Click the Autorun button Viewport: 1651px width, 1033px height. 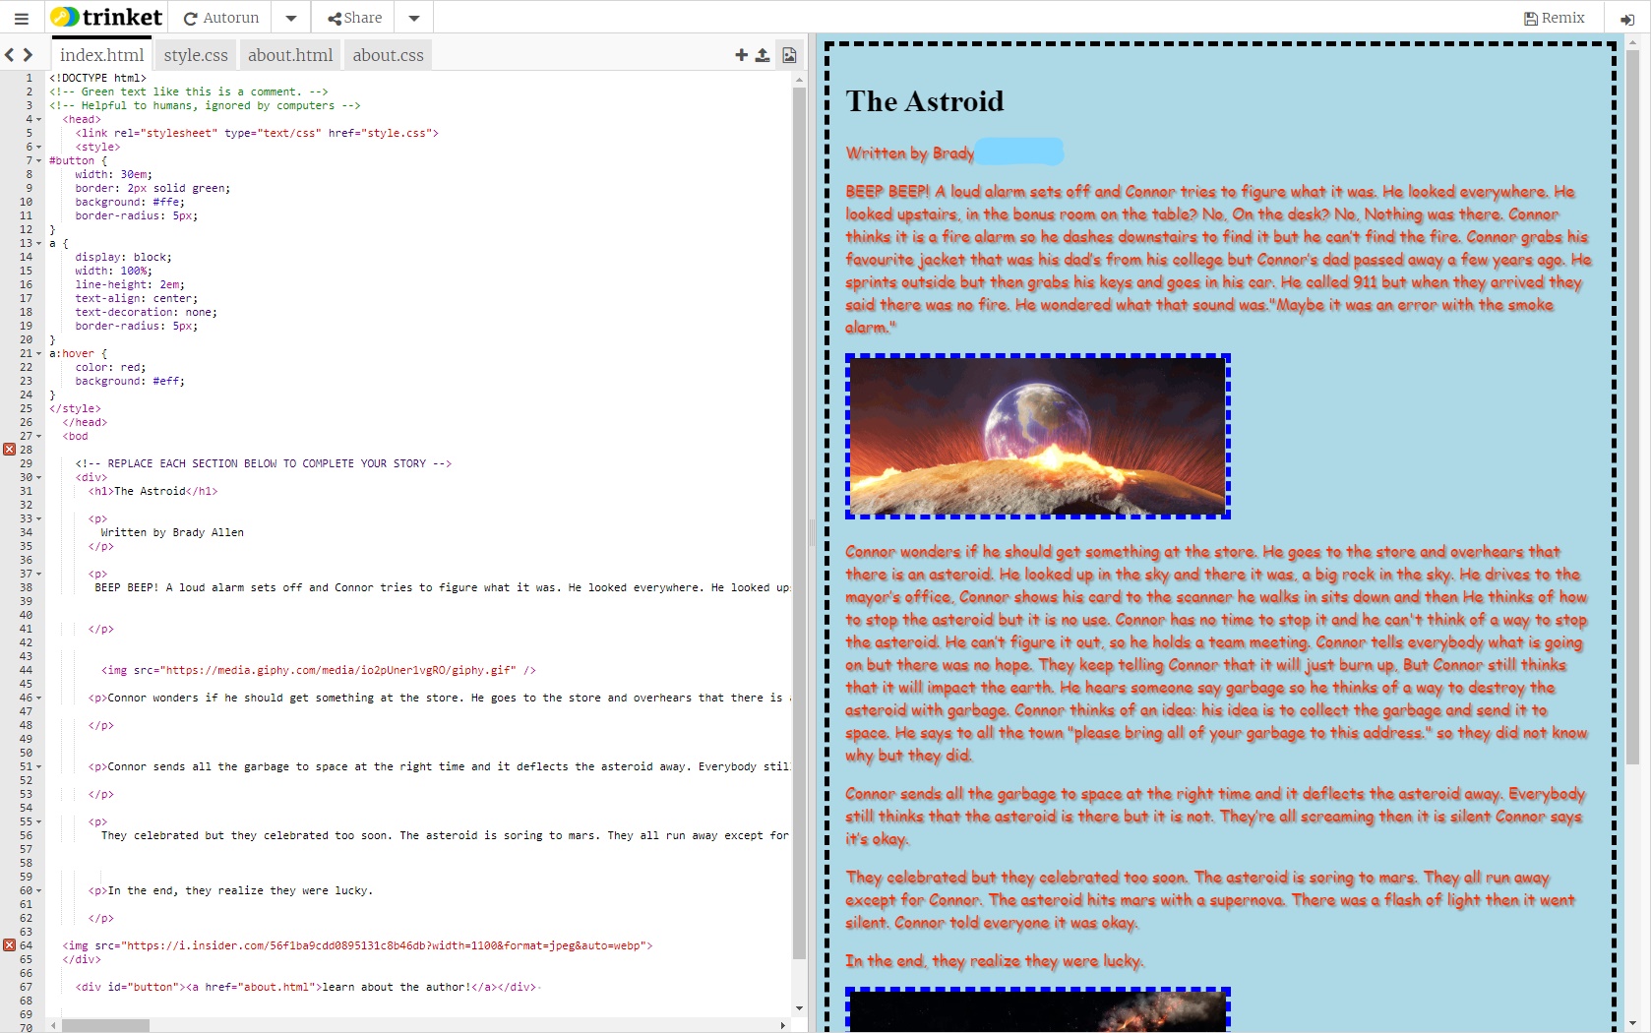click(x=221, y=18)
